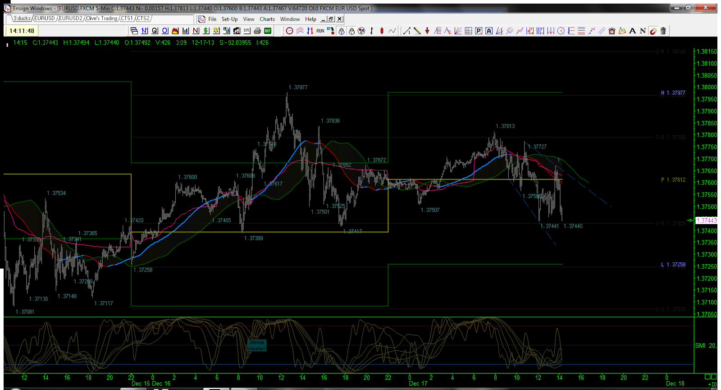The width and height of the screenshot is (721, 390).
Task: Click the blue 'O' toolbar icon
Action: pos(165,31)
